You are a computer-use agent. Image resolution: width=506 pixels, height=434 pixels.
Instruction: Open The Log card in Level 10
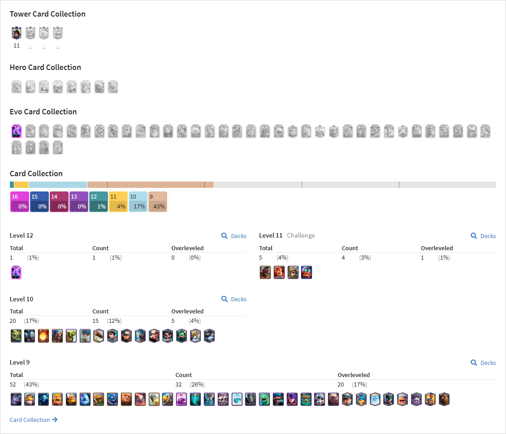[99, 336]
